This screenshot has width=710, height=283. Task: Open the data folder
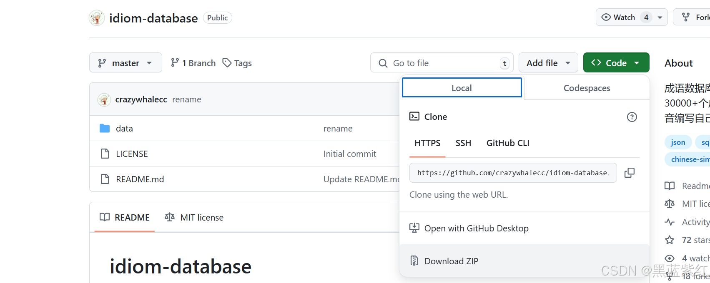124,128
